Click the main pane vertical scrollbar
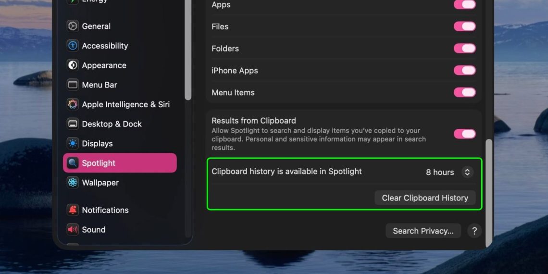The width and height of the screenshot is (548, 274). 489,192
